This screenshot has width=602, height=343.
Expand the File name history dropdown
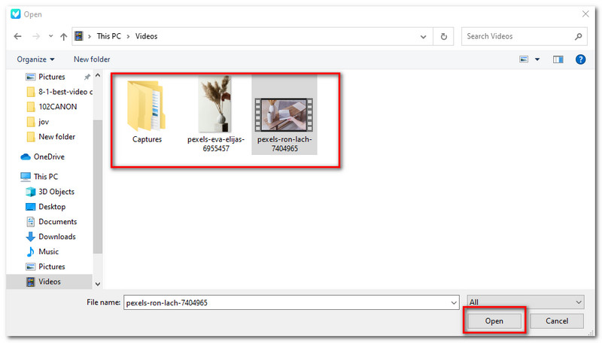tap(453, 302)
